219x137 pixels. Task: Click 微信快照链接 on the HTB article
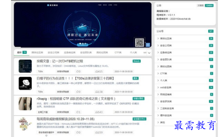click(63, 71)
